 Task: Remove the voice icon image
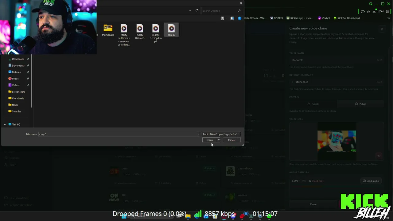click(379, 156)
